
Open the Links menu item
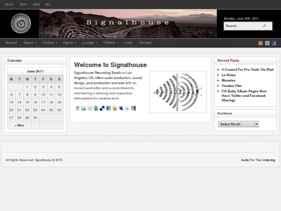click(128, 43)
